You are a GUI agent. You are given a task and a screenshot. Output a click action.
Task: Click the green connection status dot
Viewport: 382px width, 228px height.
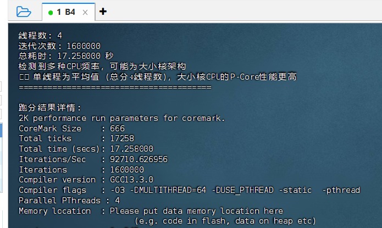coord(51,13)
